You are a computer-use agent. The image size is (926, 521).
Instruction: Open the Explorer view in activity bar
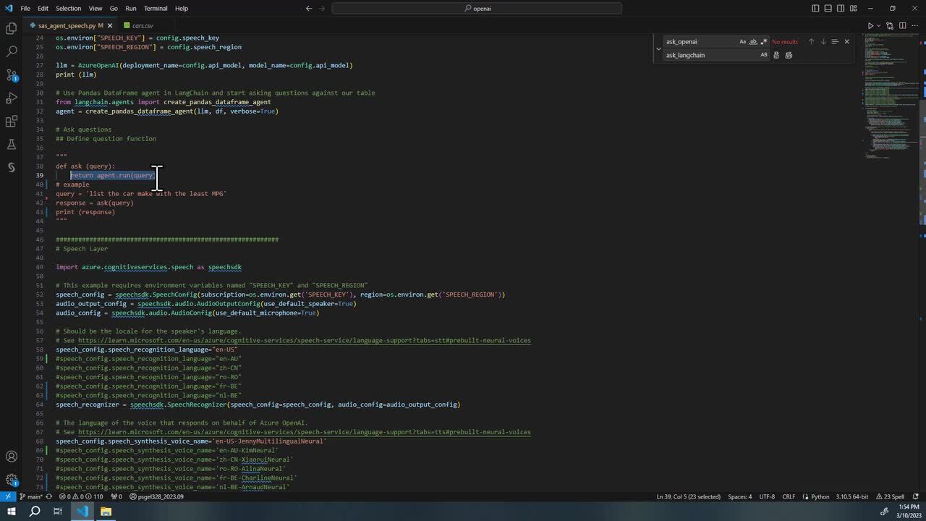click(11, 28)
